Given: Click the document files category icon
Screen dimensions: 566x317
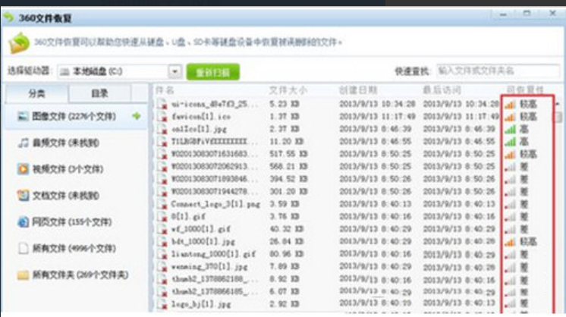Looking at the screenshot, I should pos(23,196).
